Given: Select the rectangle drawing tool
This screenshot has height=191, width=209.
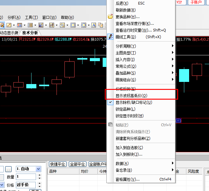Looking at the screenshot, I should [73, 25].
